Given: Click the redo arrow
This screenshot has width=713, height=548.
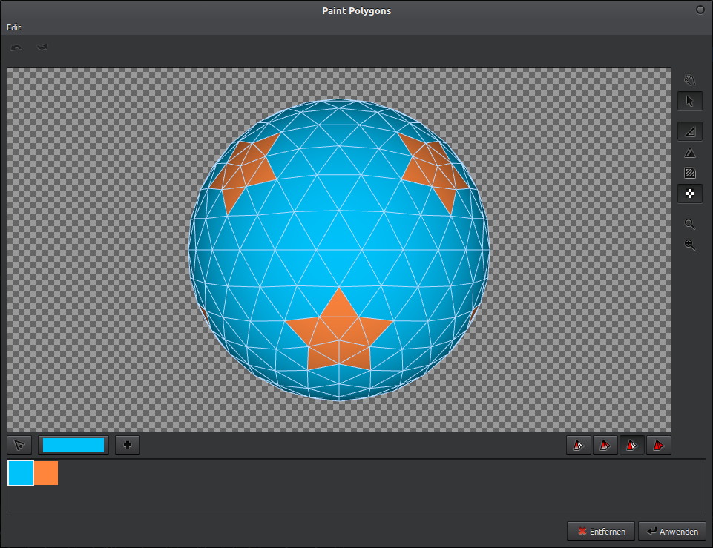Looking at the screenshot, I should pyautogui.click(x=42, y=47).
